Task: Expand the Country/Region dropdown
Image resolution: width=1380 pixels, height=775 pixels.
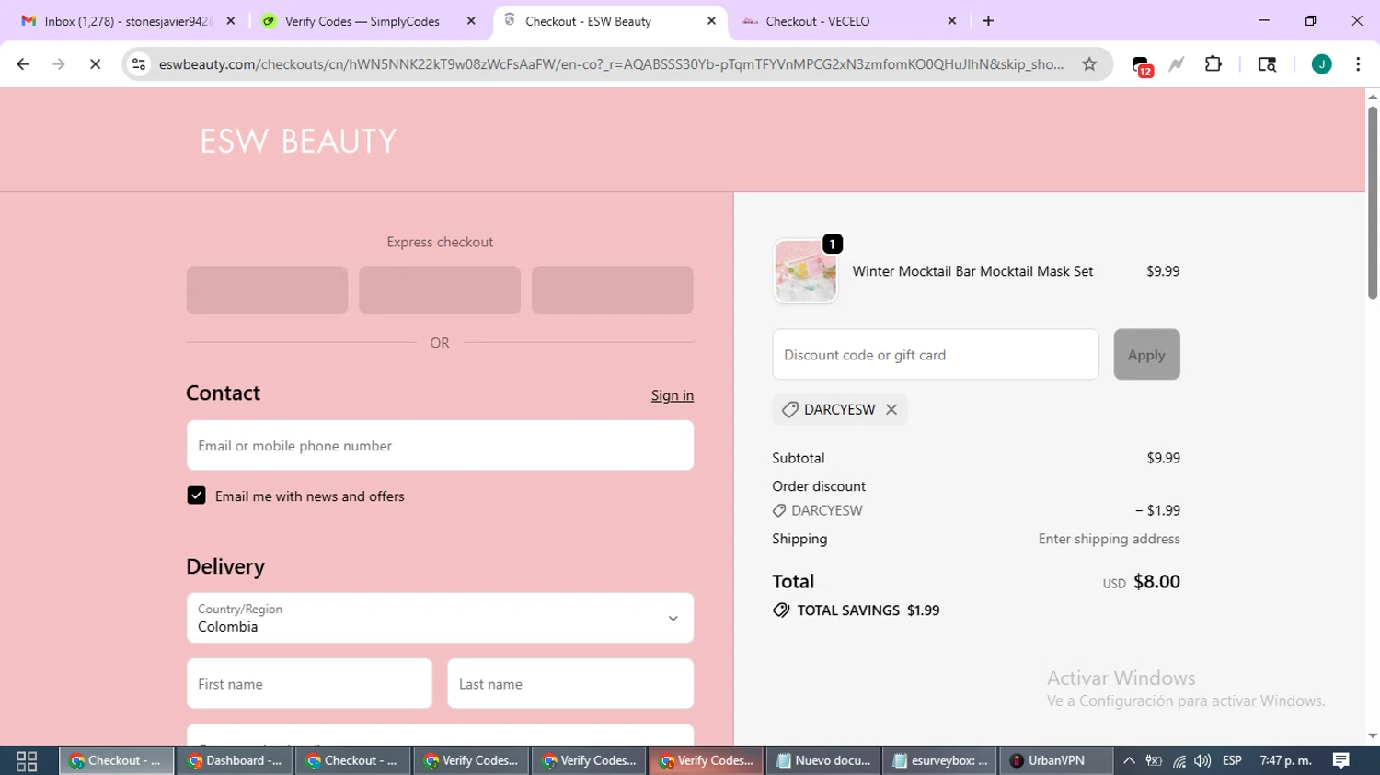Action: [x=440, y=618]
